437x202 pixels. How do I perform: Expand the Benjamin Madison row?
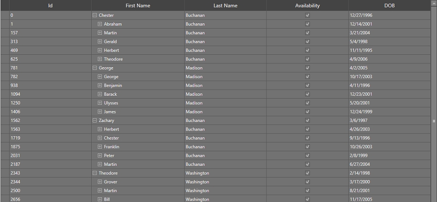[100, 86]
